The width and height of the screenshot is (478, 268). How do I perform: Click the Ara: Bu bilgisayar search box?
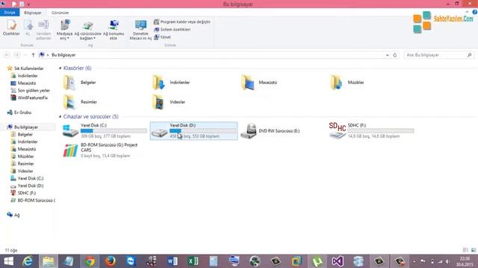pyautogui.click(x=439, y=55)
